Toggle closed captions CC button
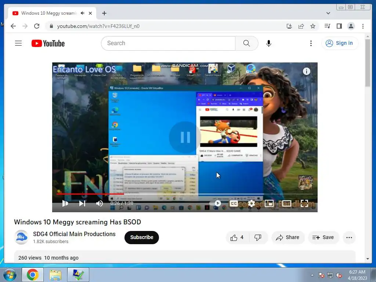The width and height of the screenshot is (376, 282). click(x=234, y=203)
